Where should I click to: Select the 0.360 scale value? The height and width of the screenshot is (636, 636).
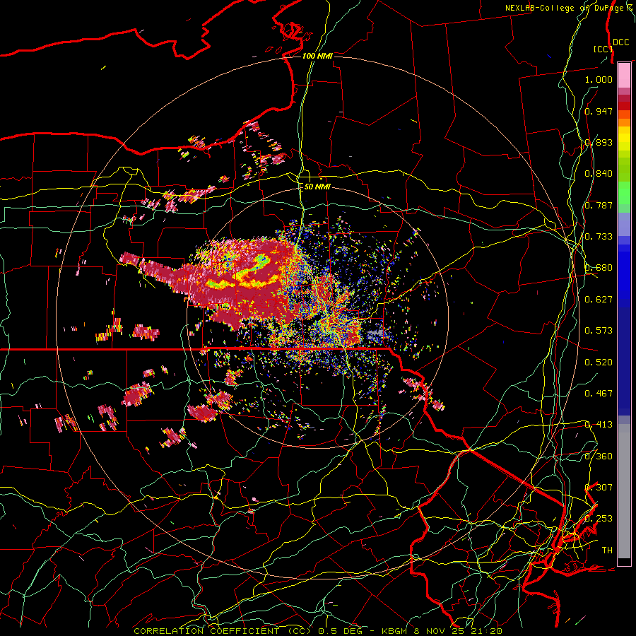click(x=599, y=456)
